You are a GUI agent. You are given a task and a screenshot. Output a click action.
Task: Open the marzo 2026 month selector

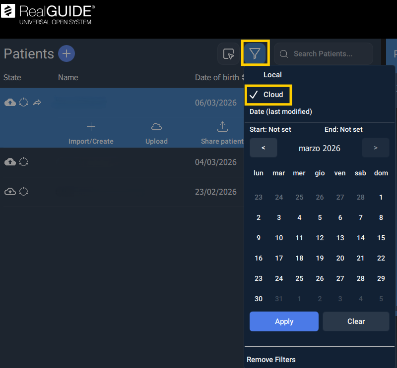(319, 148)
